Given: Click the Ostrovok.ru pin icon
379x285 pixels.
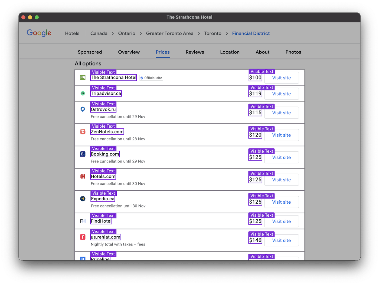Looking at the screenshot, I should (83, 110).
